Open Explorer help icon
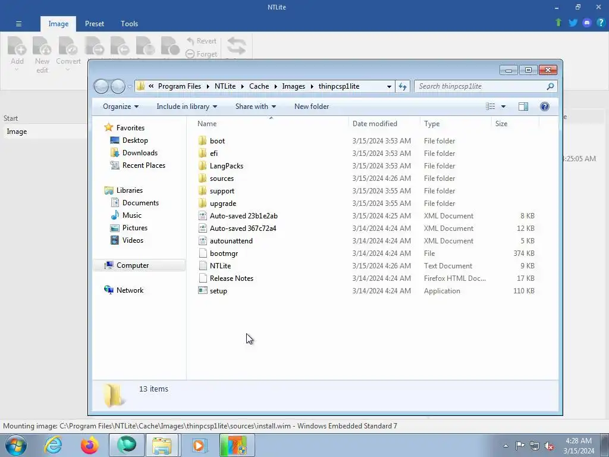Viewport: 609px width, 457px height. (545, 107)
